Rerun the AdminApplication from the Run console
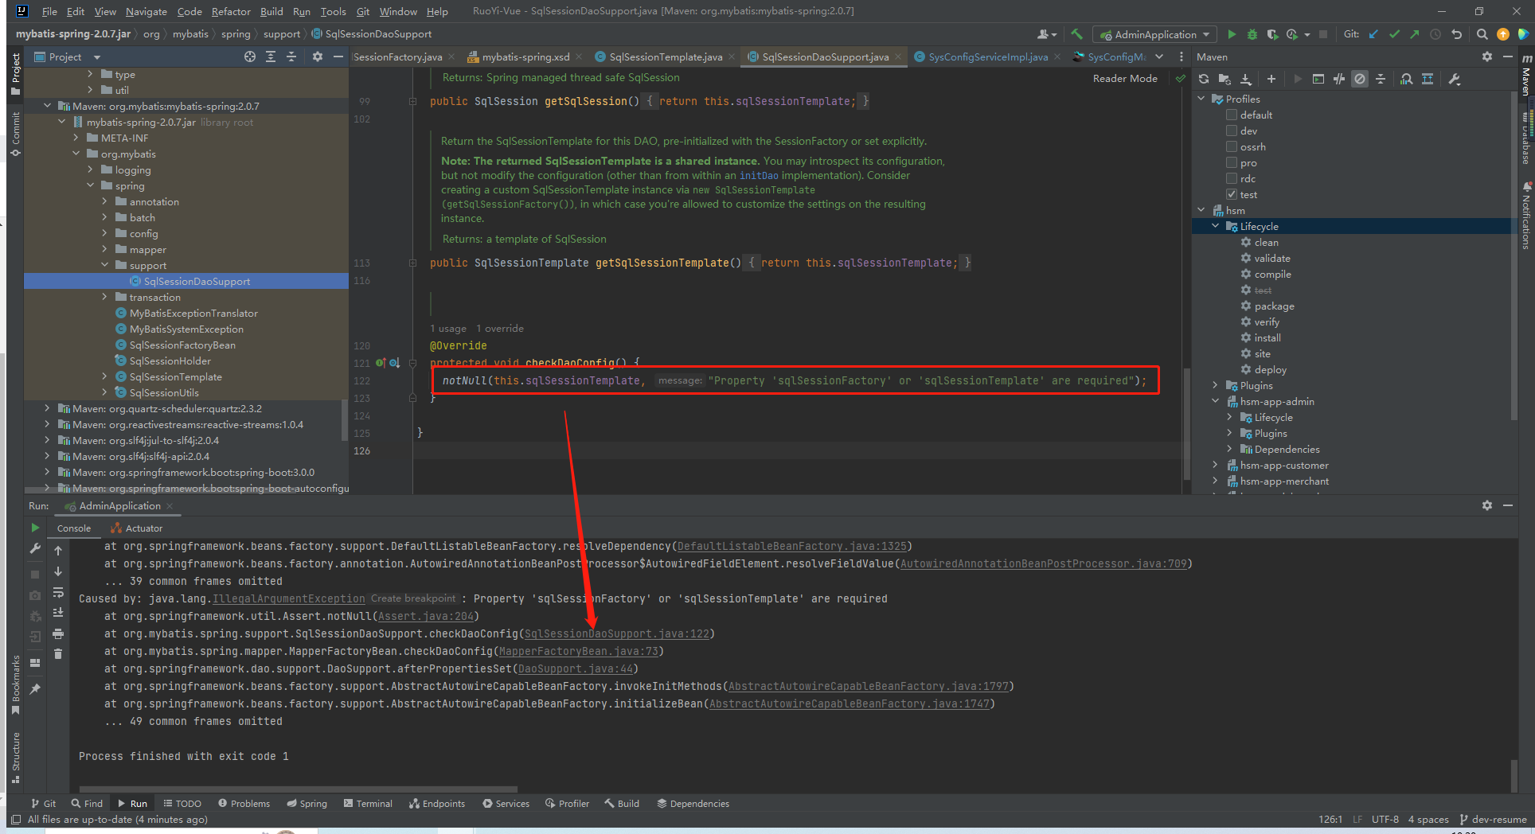1535x834 pixels. tap(34, 528)
